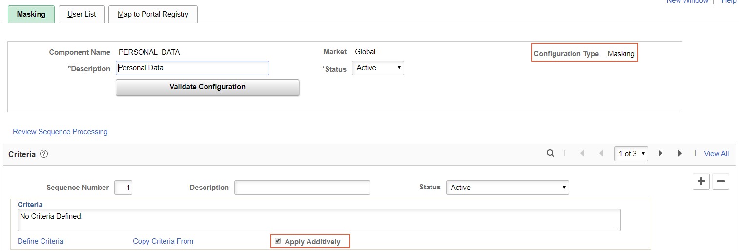This screenshot has height=251, width=739.
Task: Click the View All link
Action: point(716,154)
